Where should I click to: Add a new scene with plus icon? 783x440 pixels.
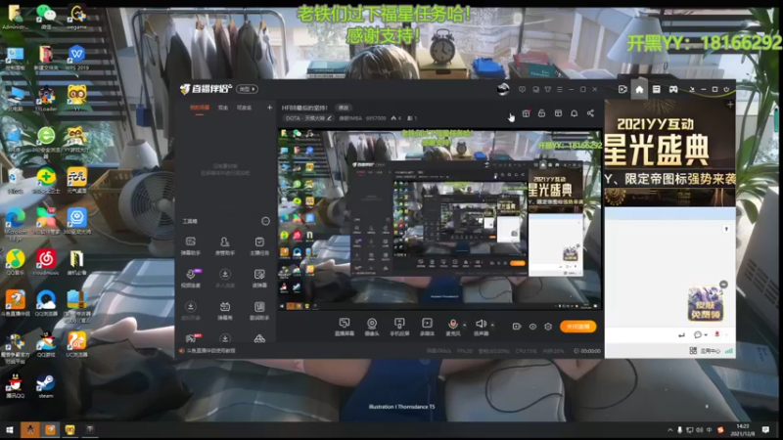pos(270,108)
